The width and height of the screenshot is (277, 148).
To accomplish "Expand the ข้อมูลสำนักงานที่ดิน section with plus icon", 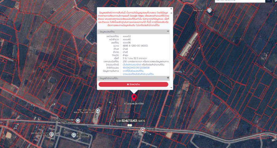I will [168, 78].
